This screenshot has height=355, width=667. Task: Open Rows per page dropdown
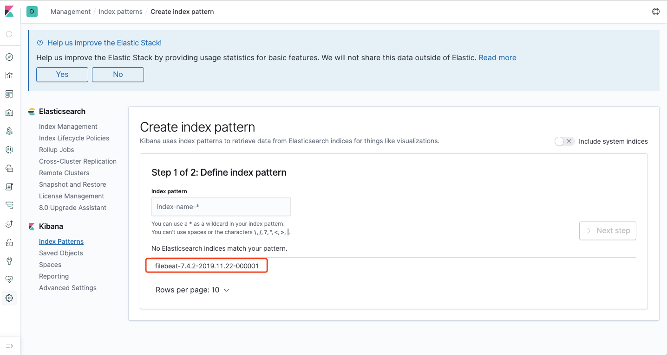coord(193,290)
